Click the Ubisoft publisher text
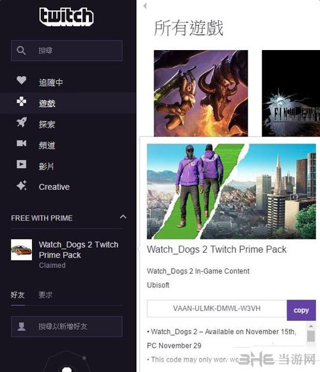 point(158,285)
